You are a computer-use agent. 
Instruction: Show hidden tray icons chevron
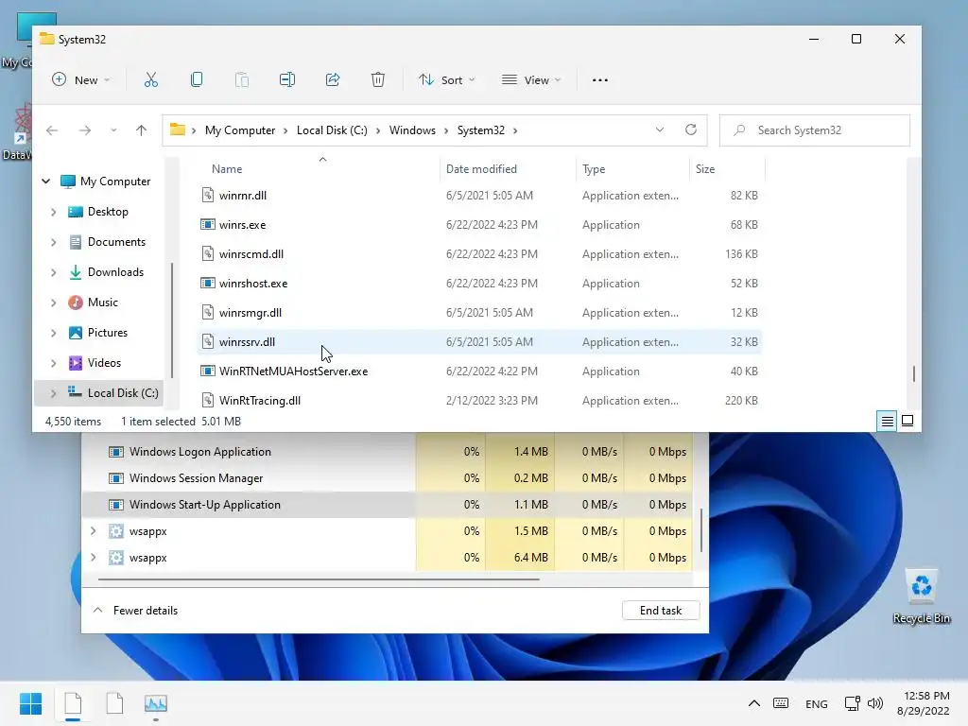tap(753, 703)
